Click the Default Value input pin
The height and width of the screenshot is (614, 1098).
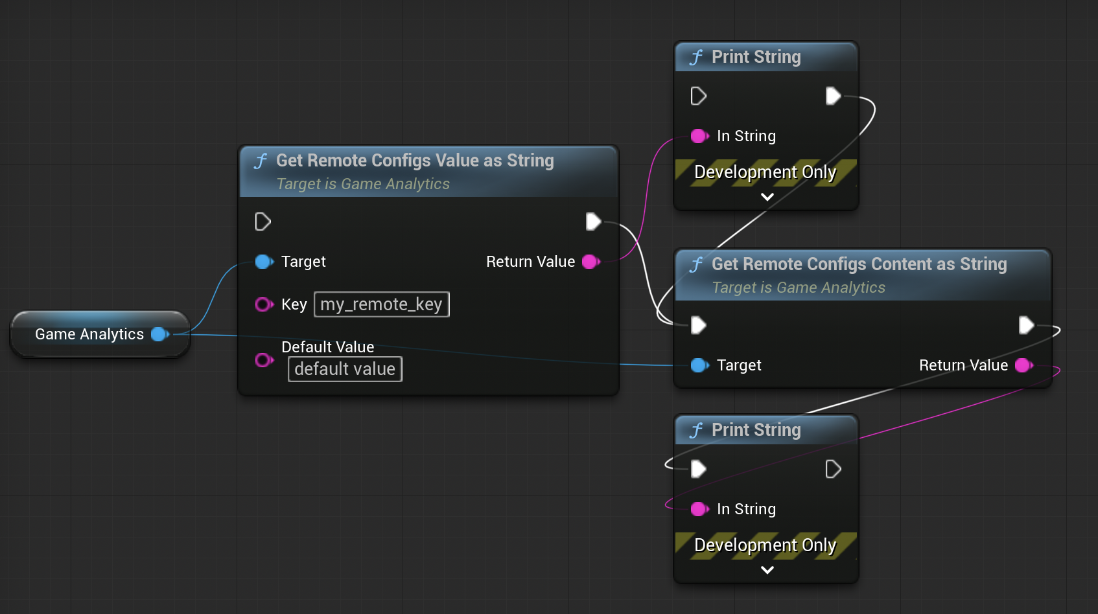[263, 360]
